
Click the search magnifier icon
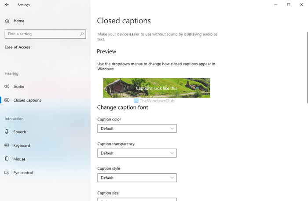(x=82, y=34)
